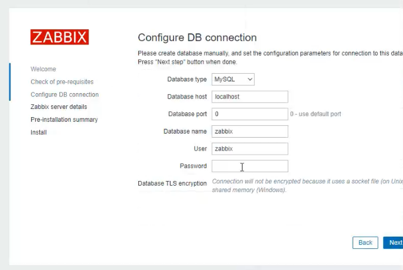Select Configure DB connection in the sidebar
The image size is (403, 270).
pos(64,94)
